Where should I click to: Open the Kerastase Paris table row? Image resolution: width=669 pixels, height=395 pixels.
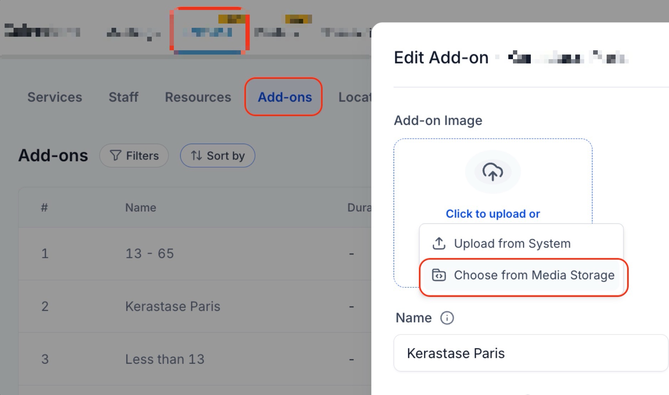click(173, 306)
